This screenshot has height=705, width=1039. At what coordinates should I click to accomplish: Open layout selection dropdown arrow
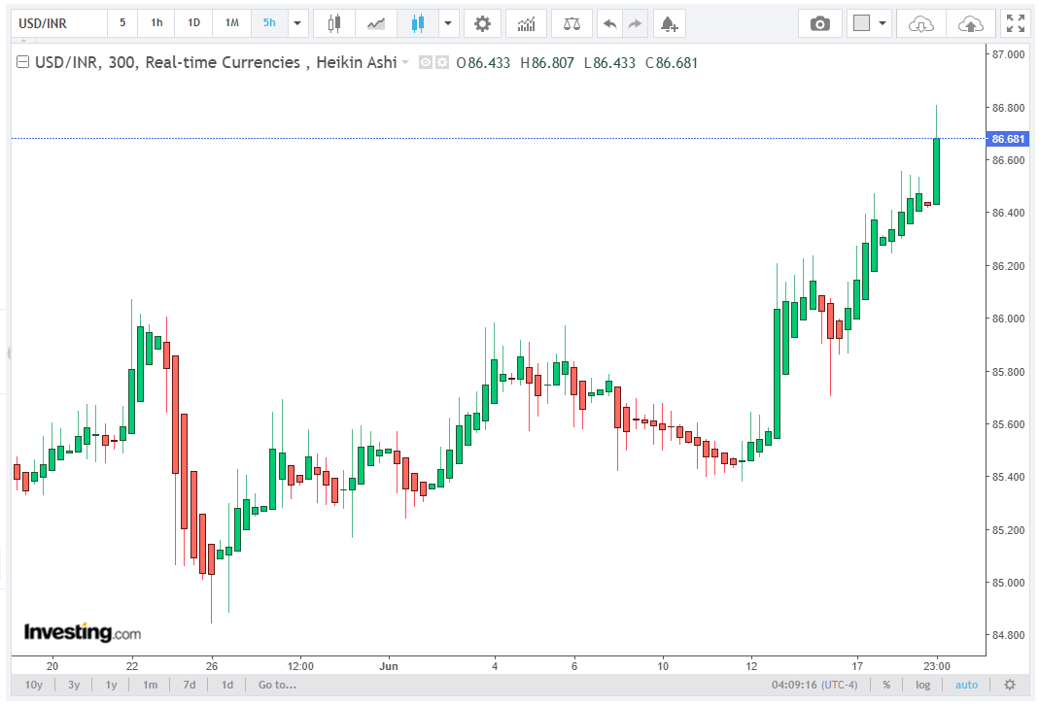coord(883,24)
